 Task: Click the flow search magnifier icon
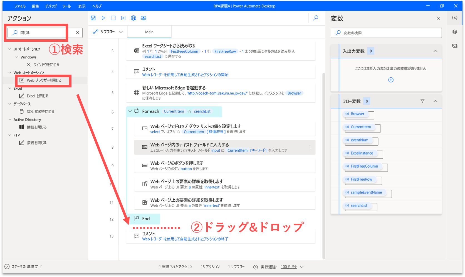(316, 18)
